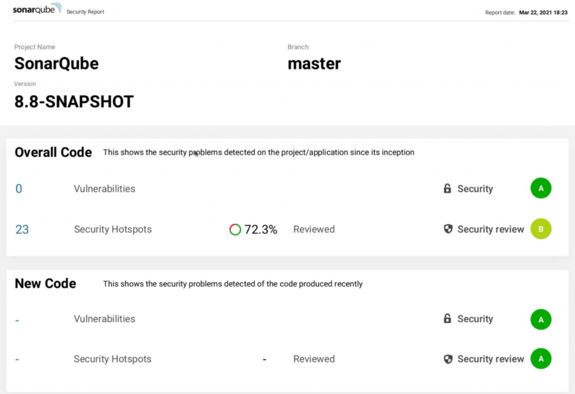The image size is (575, 394).
Task: Click the green A Security rating badge in Overall Code
Action: [541, 188]
